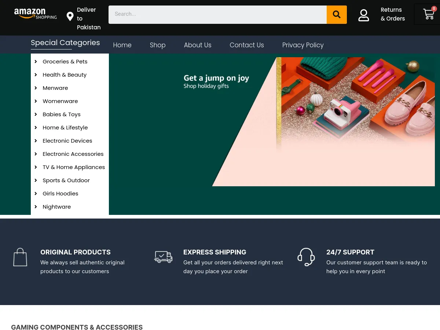This screenshot has width=440, height=330.
Task: Expand the Health & Beauty category arrow
Action: pos(36,74)
